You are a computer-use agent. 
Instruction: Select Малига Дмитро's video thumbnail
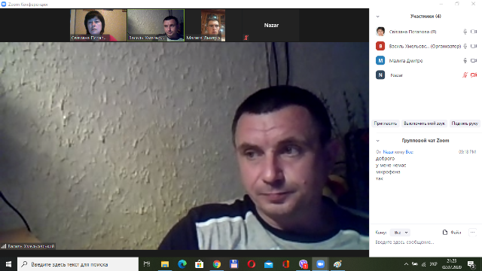click(213, 25)
